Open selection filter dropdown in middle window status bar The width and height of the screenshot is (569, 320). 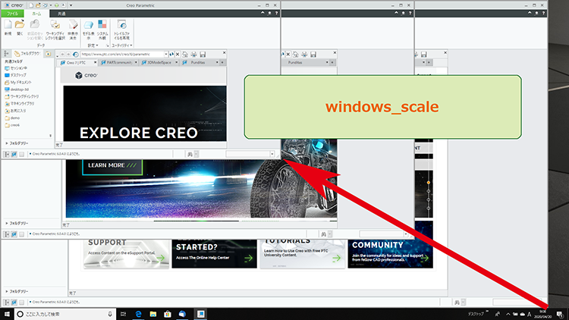[x=406, y=234]
